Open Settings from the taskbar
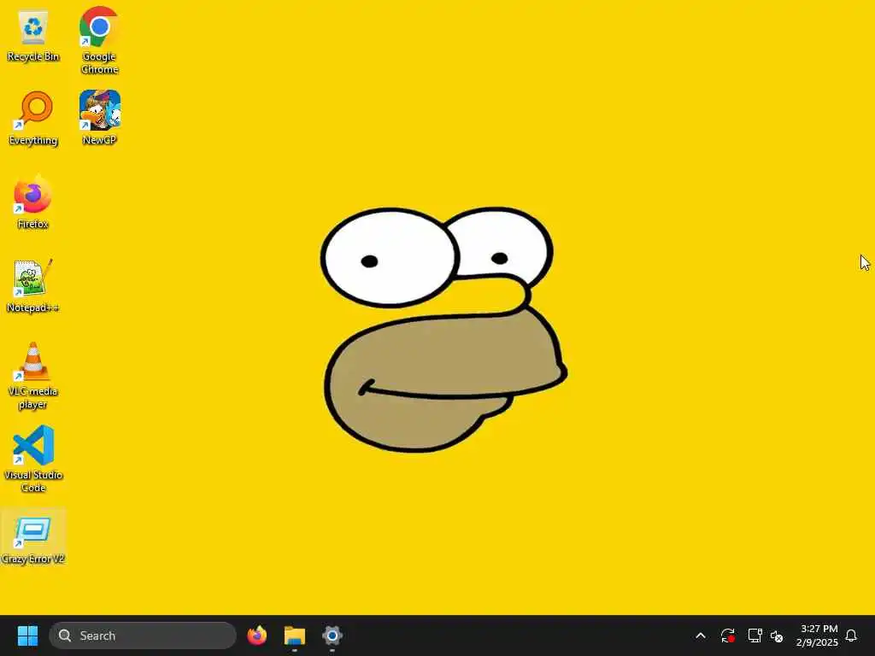The height and width of the screenshot is (656, 875). [x=332, y=635]
